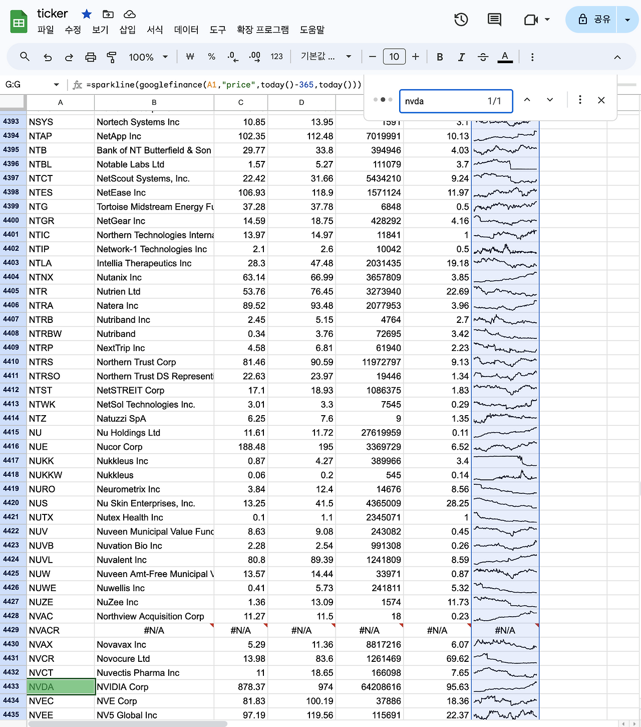The image size is (641, 727).
Task: Toggle bold formatting
Action: click(440, 57)
